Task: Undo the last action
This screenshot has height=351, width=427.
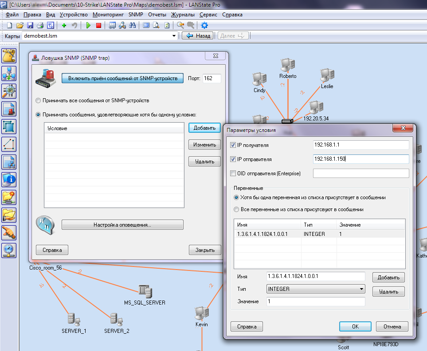Action: 74,25
